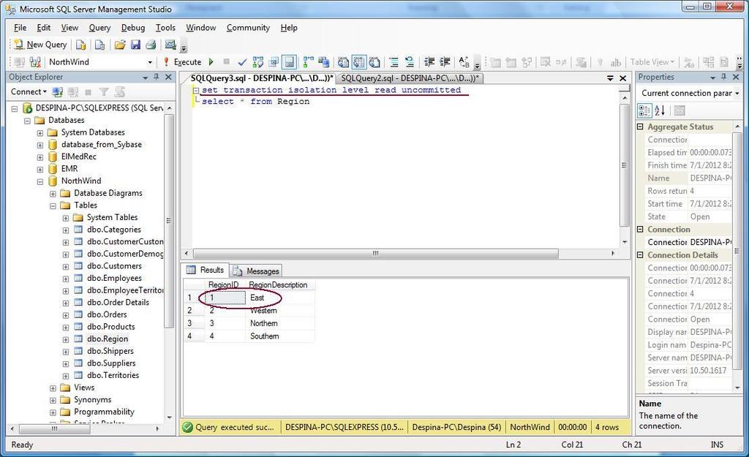Click the Execute button
This screenshot has width=749, height=457.
click(x=182, y=62)
